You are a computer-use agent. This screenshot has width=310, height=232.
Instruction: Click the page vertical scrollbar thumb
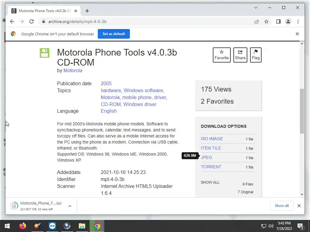click(302, 111)
